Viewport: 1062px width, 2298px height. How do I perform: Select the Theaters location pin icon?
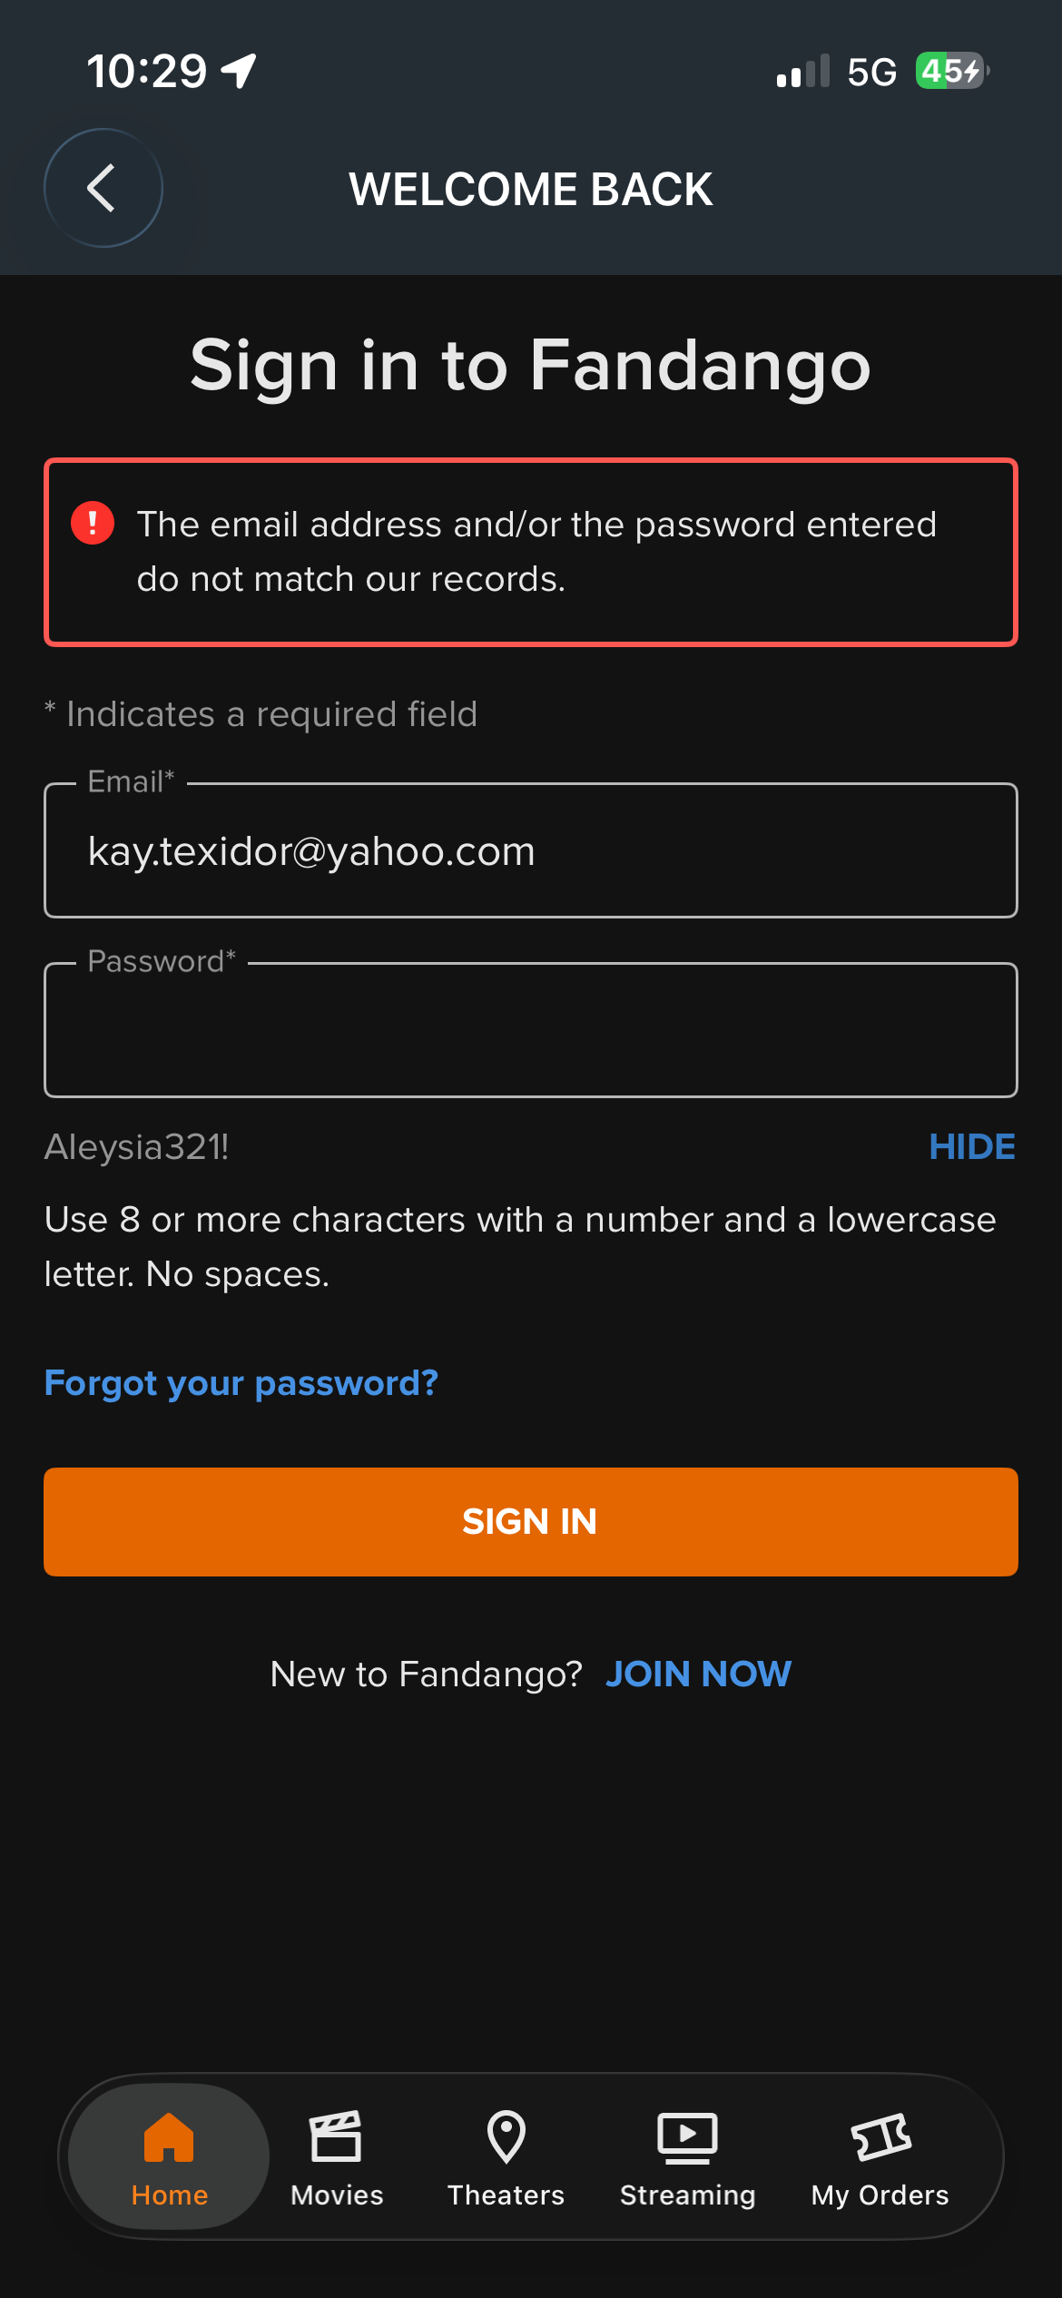tap(506, 2136)
